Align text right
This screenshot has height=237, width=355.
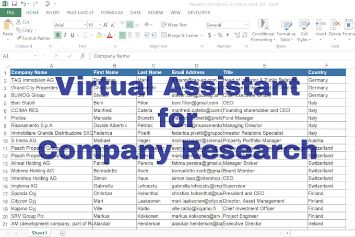pyautogui.click(x=137, y=35)
